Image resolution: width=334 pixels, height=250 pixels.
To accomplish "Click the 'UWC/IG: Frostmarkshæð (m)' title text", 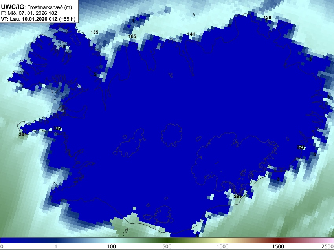I will coord(37,7).
